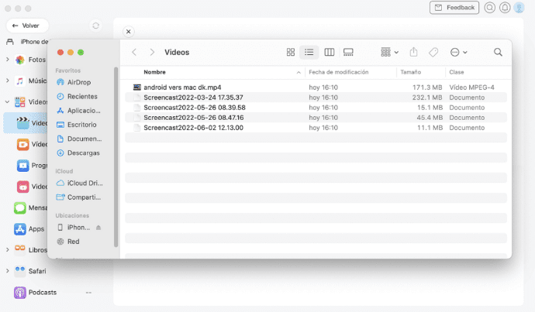Eject the iPhone in Finder sidebar
Image resolution: width=535 pixels, height=312 pixels.
pos(98,228)
